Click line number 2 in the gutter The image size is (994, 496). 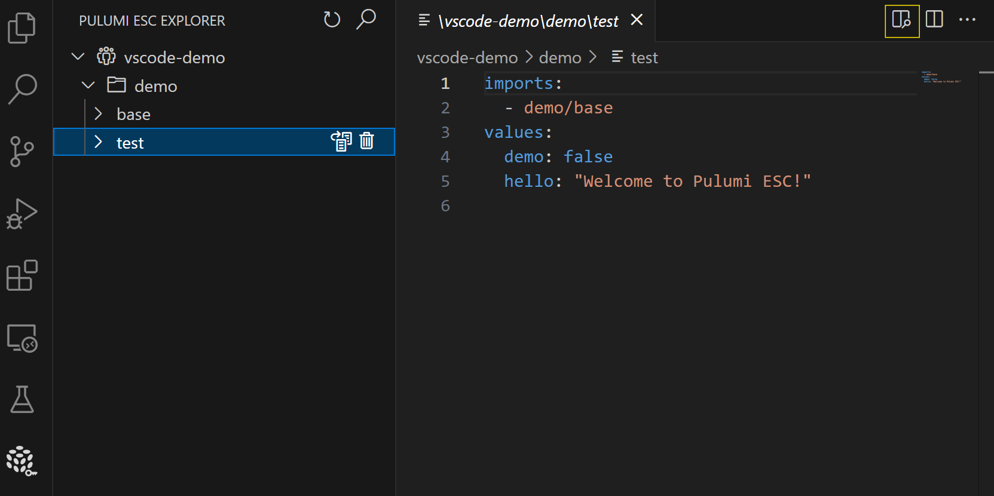tap(445, 108)
